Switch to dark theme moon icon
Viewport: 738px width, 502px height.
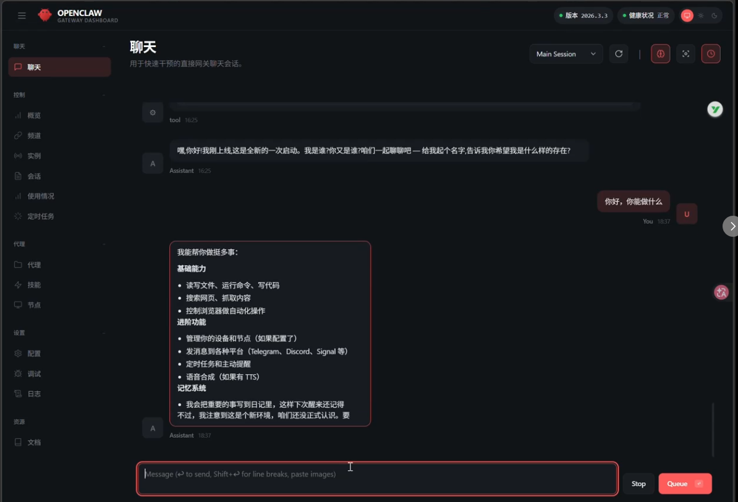714,15
